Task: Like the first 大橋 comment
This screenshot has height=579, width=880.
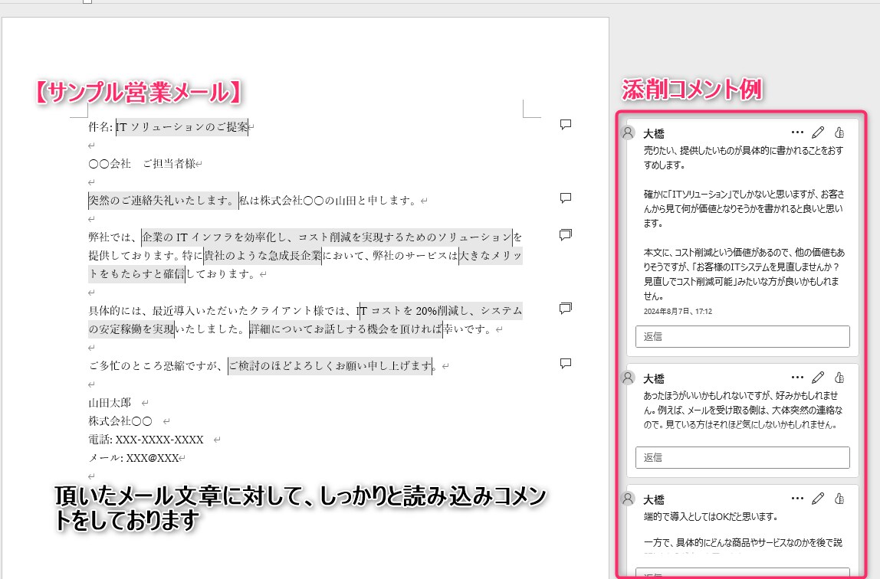Action: pos(839,132)
